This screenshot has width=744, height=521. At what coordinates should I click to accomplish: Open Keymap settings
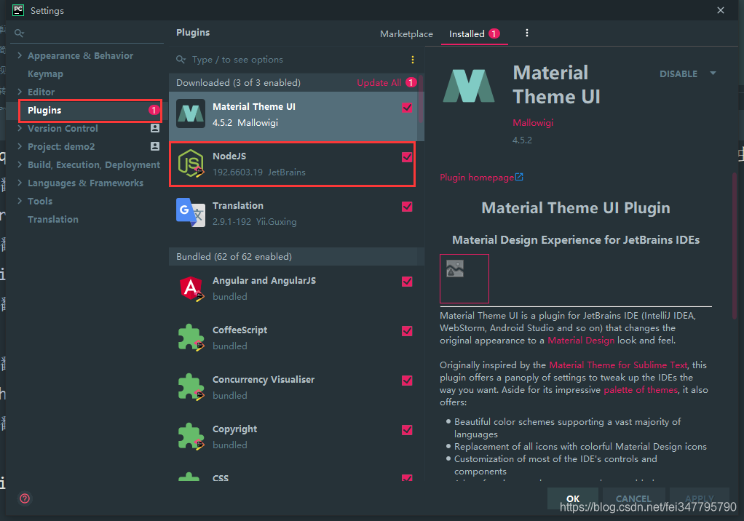pyautogui.click(x=45, y=74)
